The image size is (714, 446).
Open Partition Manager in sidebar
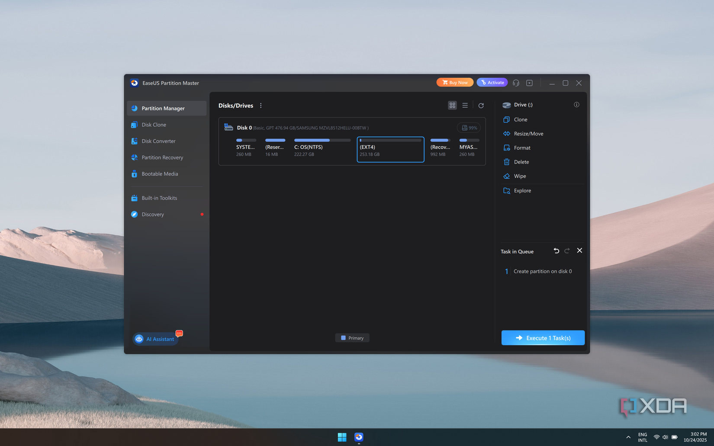[x=167, y=108]
